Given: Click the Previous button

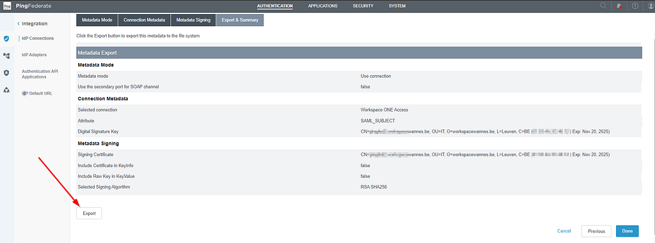Looking at the screenshot, I should tap(597, 231).
